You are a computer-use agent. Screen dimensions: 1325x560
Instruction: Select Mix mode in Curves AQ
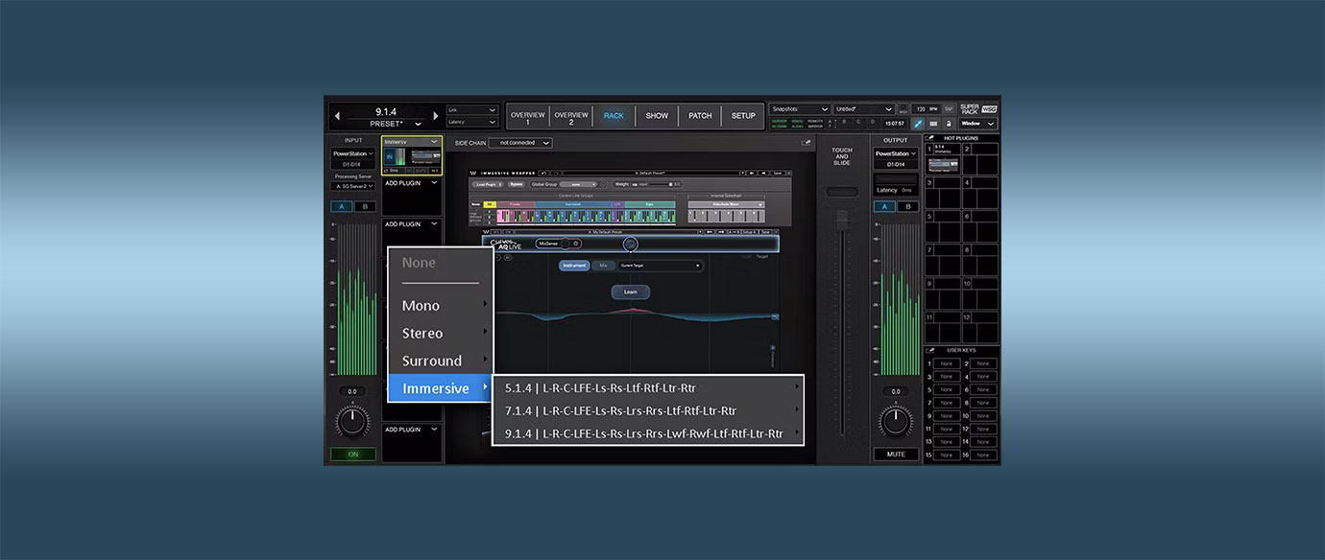point(603,266)
